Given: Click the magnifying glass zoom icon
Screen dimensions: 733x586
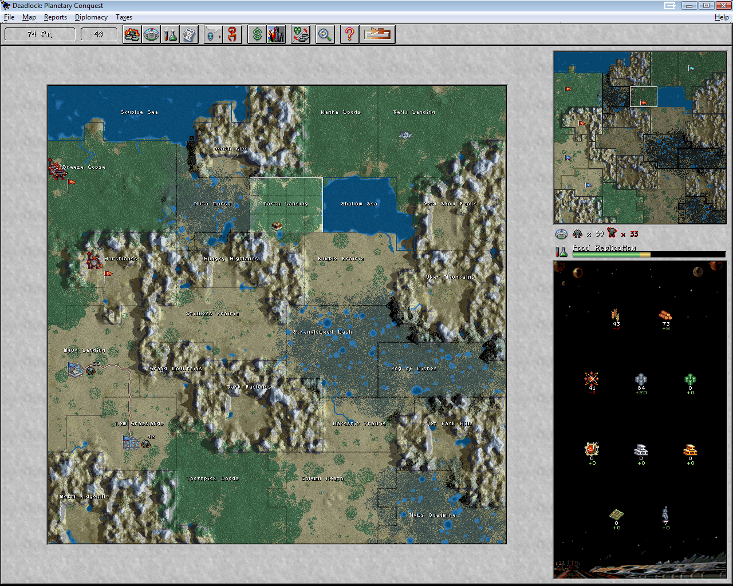Looking at the screenshot, I should tap(325, 34).
